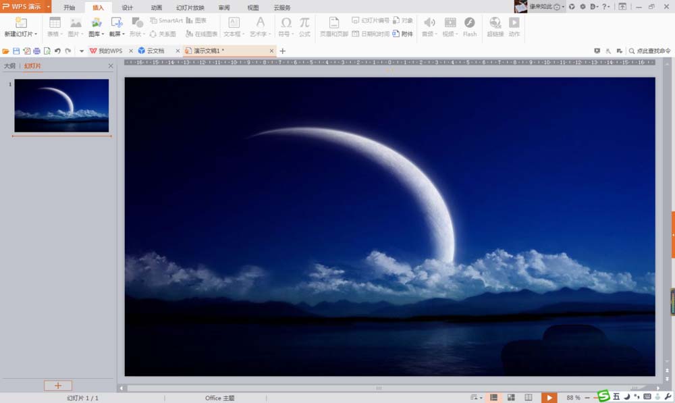Image resolution: width=675 pixels, height=403 pixels.
Task: Expand the Help question mark dropdown
Action: pos(607,7)
